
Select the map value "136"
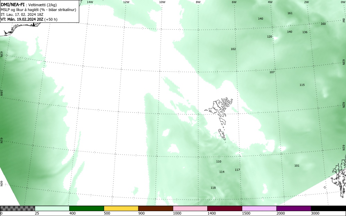coord(305,32)
